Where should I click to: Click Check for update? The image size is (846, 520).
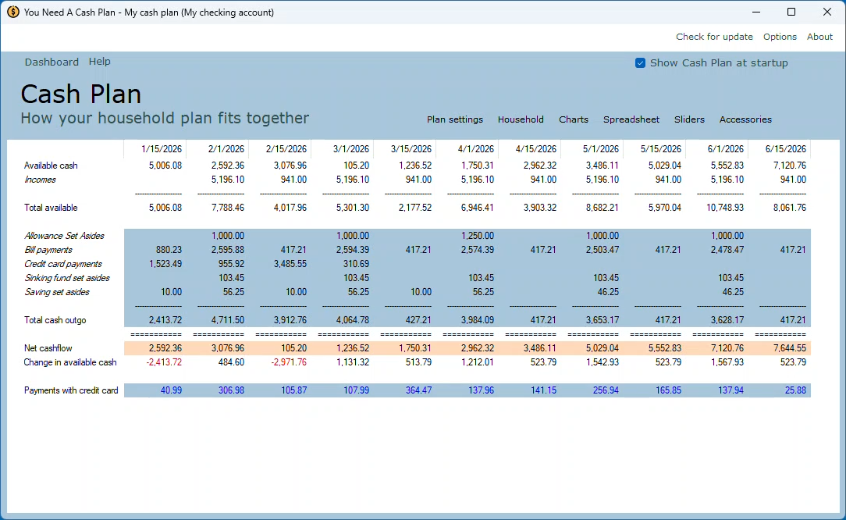714,37
